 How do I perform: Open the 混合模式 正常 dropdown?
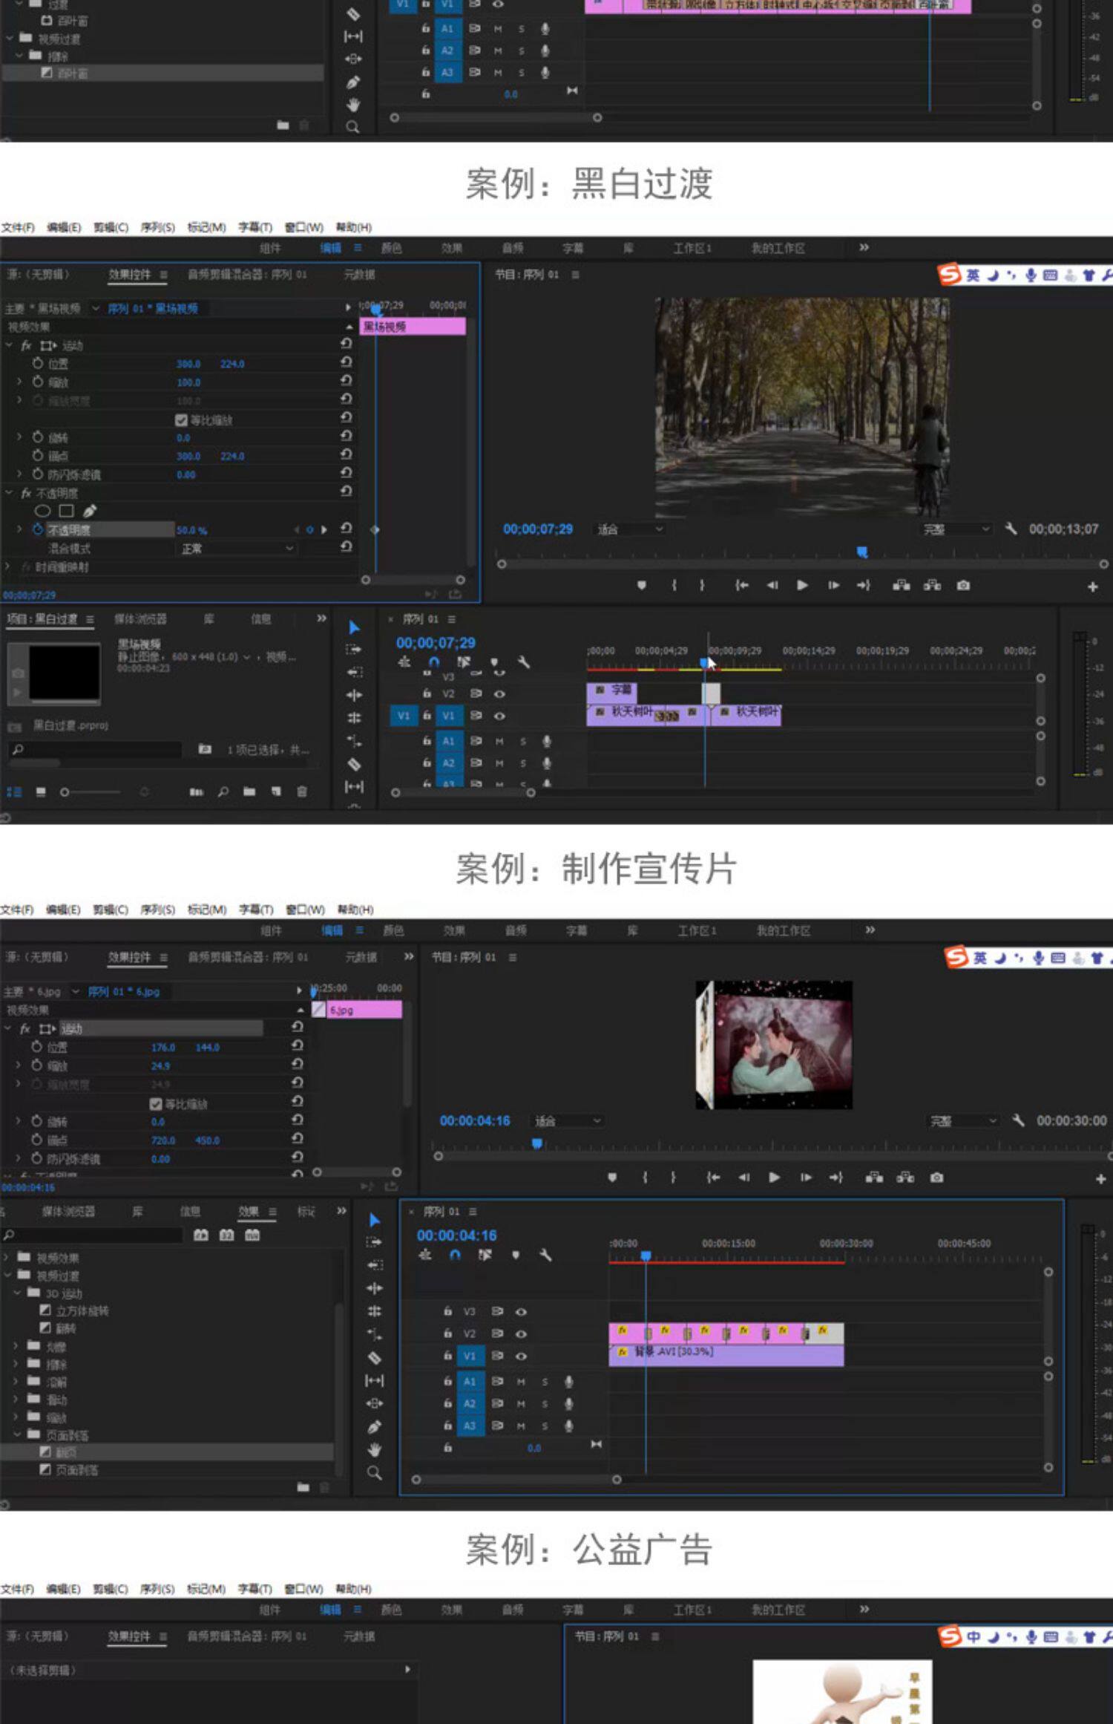[x=237, y=548]
